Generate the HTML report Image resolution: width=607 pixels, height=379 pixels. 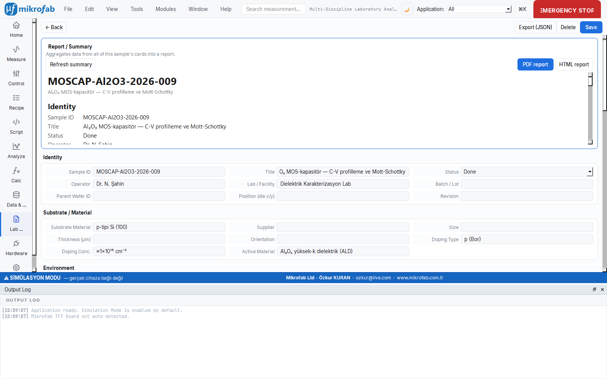pyautogui.click(x=574, y=64)
